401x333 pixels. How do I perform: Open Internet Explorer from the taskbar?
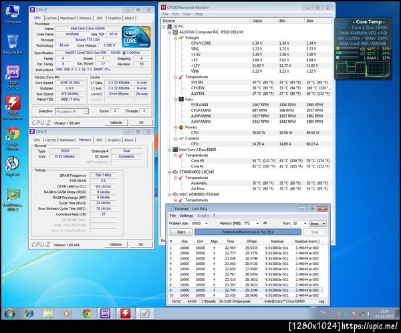pos(29,314)
